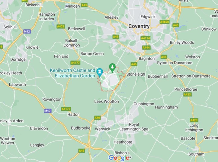Click the Ryton-on-Dunsmore label
The height and width of the screenshot is (162, 218).
[x=175, y=63]
